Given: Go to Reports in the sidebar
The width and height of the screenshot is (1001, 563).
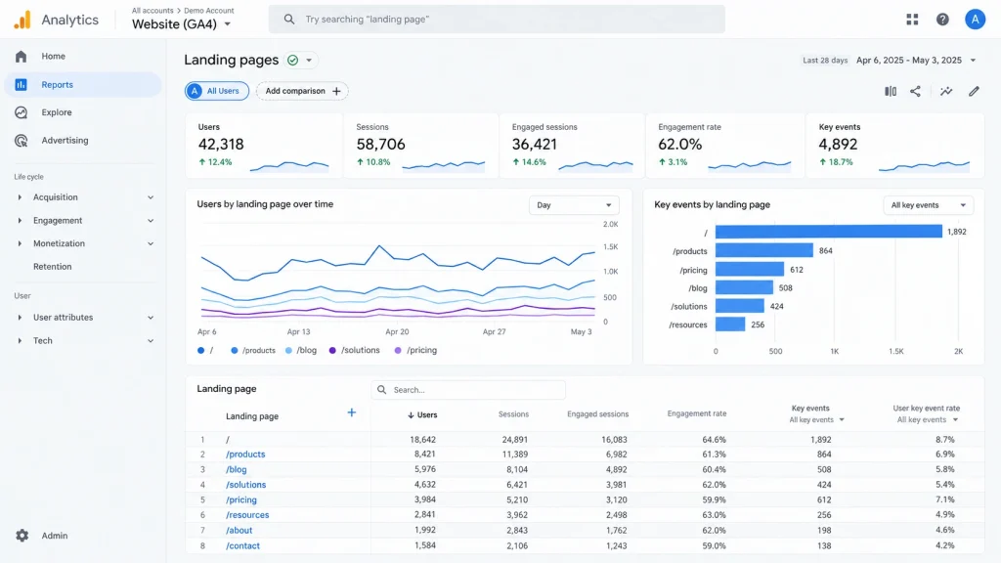Looking at the screenshot, I should 83,84.
